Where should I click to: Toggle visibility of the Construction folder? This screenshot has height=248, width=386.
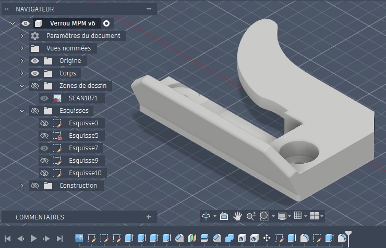[35, 186]
